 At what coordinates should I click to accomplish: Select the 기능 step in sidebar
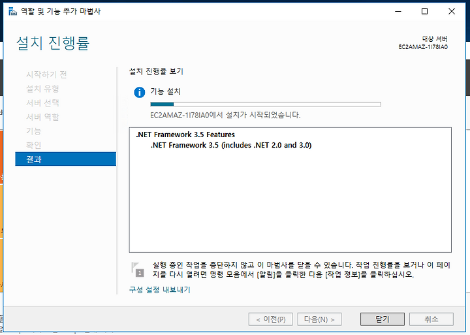tap(33, 131)
